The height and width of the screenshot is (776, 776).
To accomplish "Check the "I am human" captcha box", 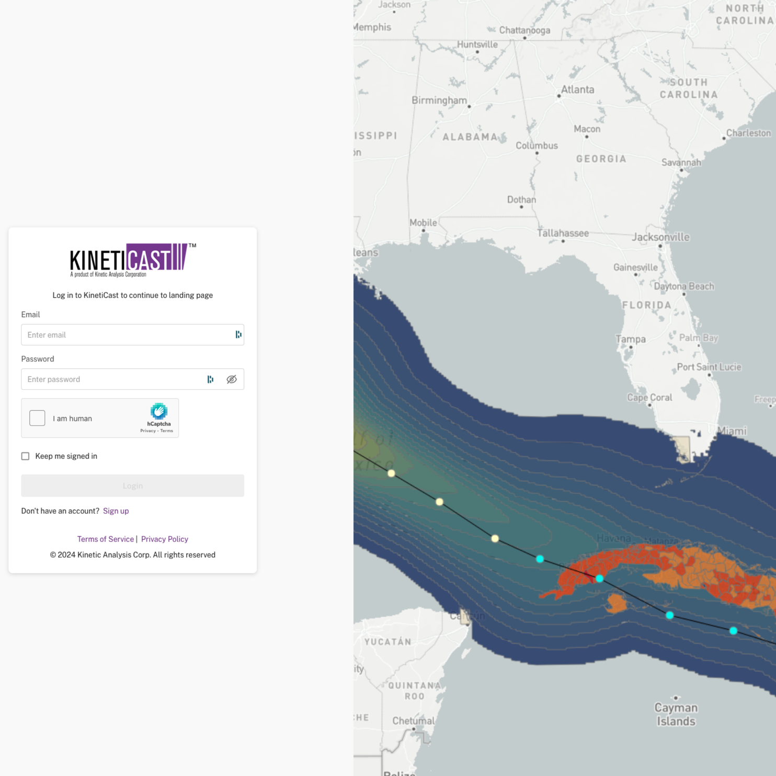I will (x=37, y=418).
